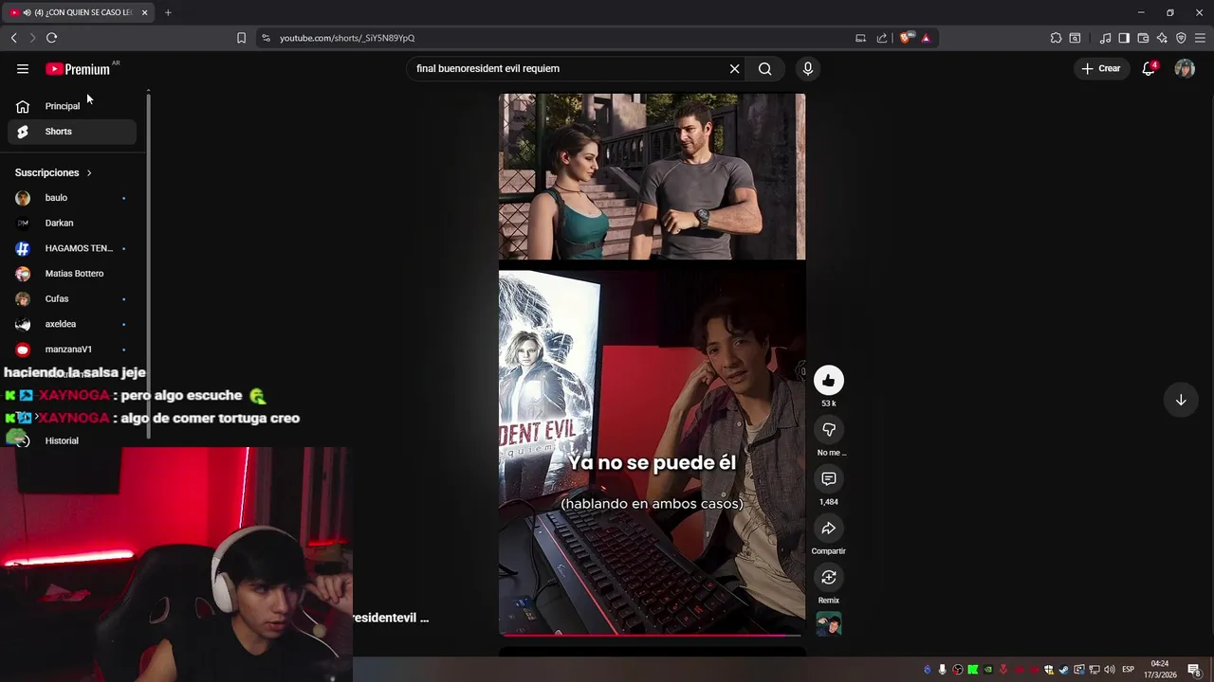
Task: Open the axeldea subscription channel
Action: pos(72,324)
